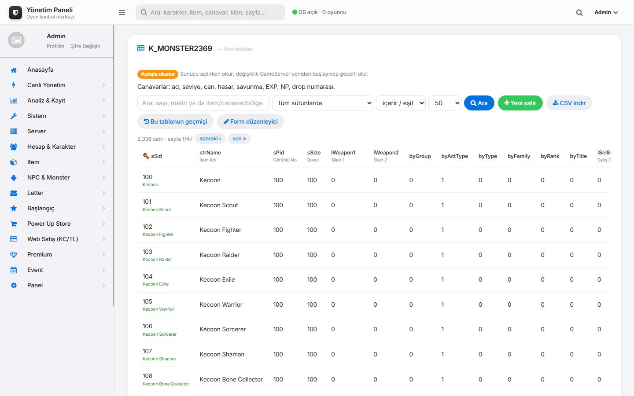
Task: Open the 'içerir / eşit' match dropdown
Action: click(x=401, y=103)
